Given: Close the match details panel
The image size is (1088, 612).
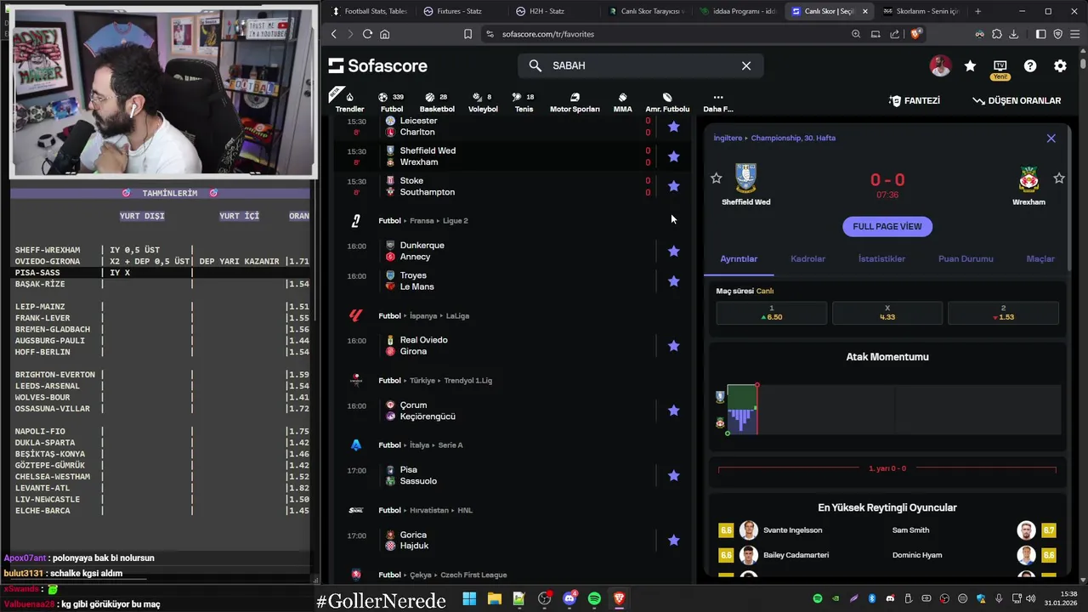Looking at the screenshot, I should click(x=1051, y=138).
